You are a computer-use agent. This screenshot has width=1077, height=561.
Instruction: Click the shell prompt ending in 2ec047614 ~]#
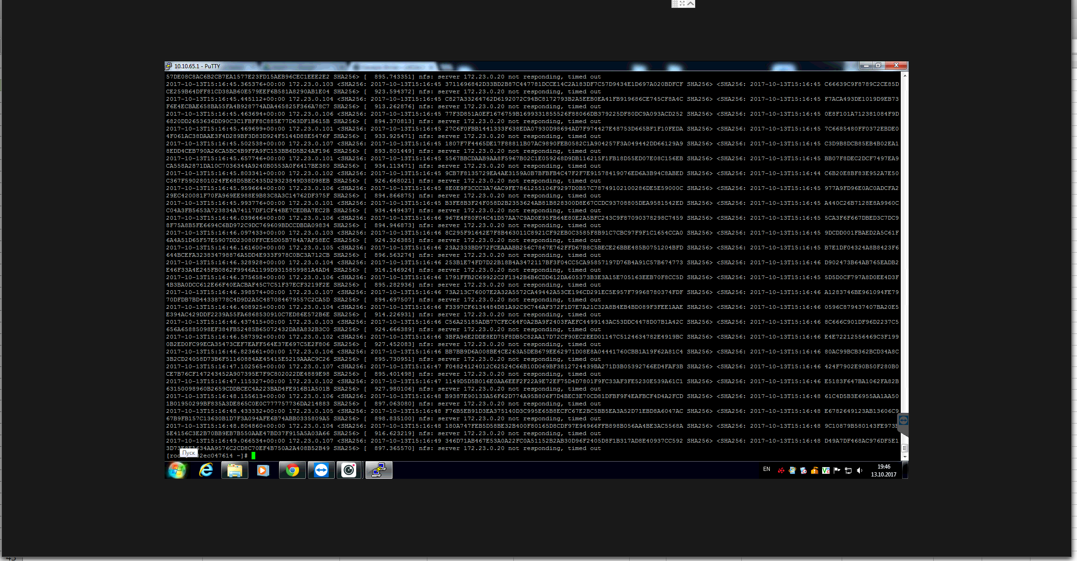click(x=207, y=456)
